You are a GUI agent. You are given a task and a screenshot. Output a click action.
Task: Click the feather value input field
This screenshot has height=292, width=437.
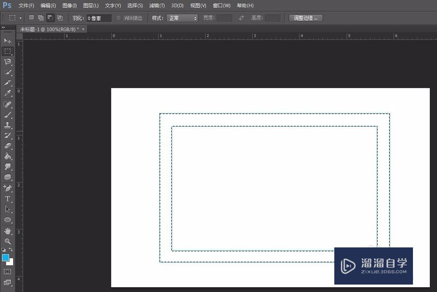[99, 18]
